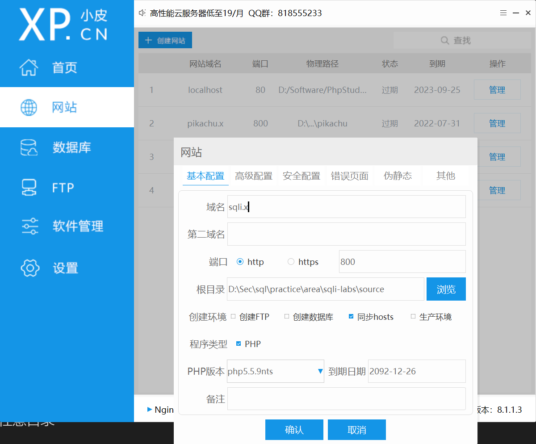Click the search magnifier icon by 查找
The height and width of the screenshot is (444, 536).
click(x=444, y=40)
